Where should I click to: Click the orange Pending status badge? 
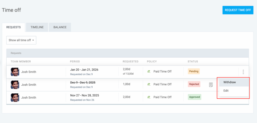coord(194,71)
